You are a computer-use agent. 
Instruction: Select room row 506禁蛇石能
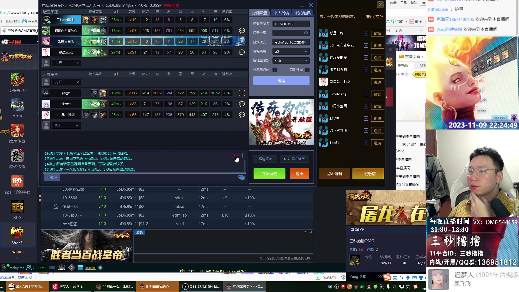click(x=177, y=189)
